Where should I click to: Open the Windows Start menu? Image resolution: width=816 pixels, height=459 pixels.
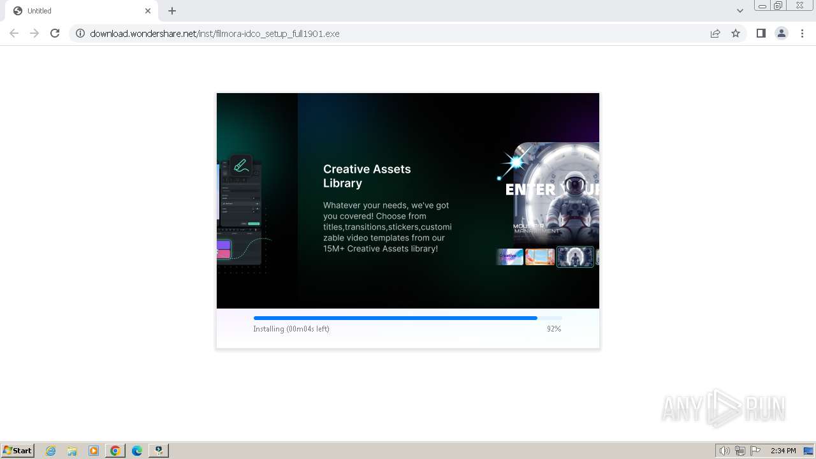(18, 451)
